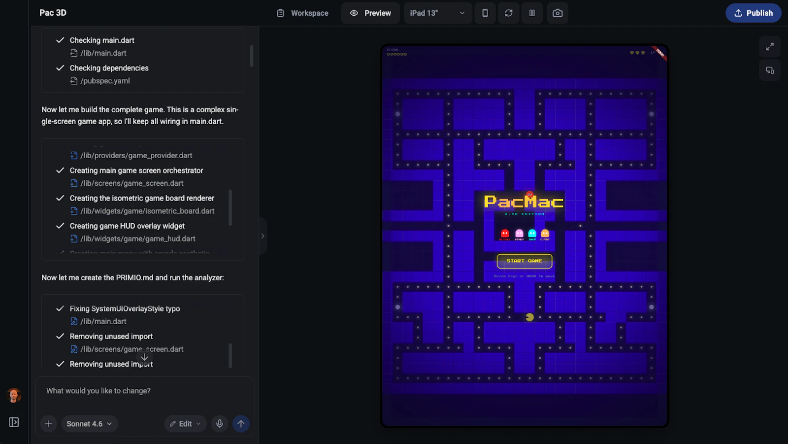Screen dimensions: 788x444
Task: Click the score counter in preview
Action: (x=396, y=52)
